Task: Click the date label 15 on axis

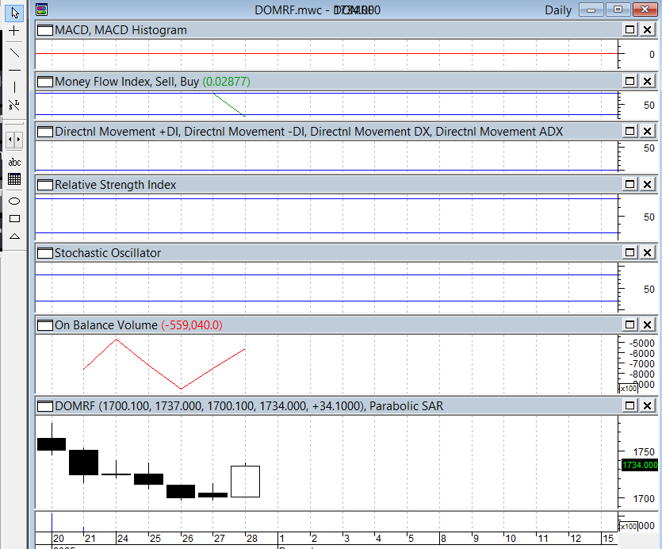Action: 607,539
